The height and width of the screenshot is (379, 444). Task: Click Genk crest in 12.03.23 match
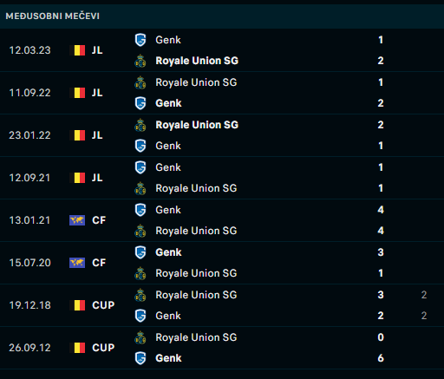click(140, 40)
